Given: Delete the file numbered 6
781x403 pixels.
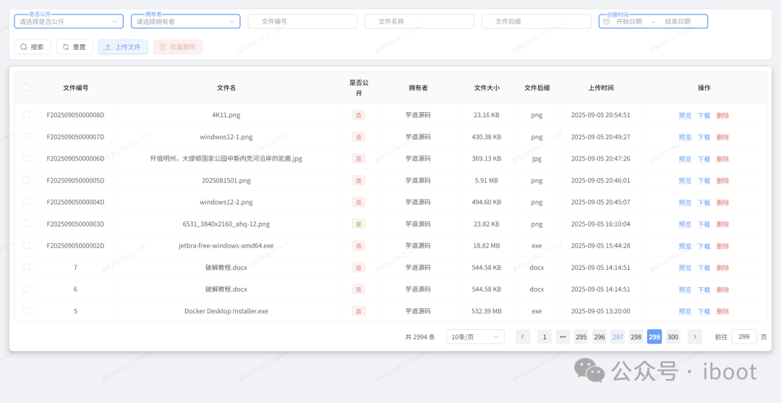Looking at the screenshot, I should (x=722, y=289).
